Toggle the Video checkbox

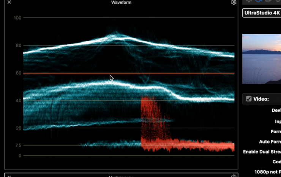tap(249, 99)
